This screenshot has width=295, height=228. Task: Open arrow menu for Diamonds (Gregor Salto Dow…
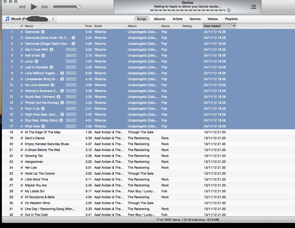[x=73, y=44]
